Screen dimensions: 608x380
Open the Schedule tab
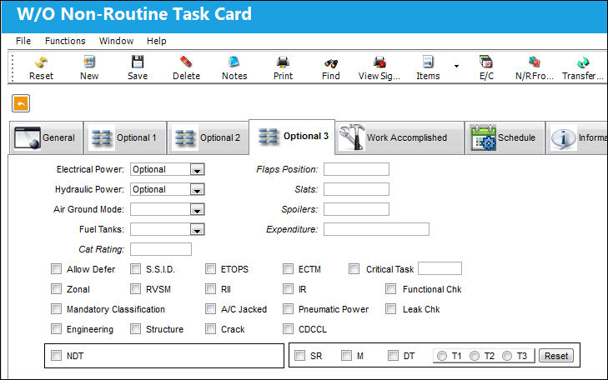(505, 137)
